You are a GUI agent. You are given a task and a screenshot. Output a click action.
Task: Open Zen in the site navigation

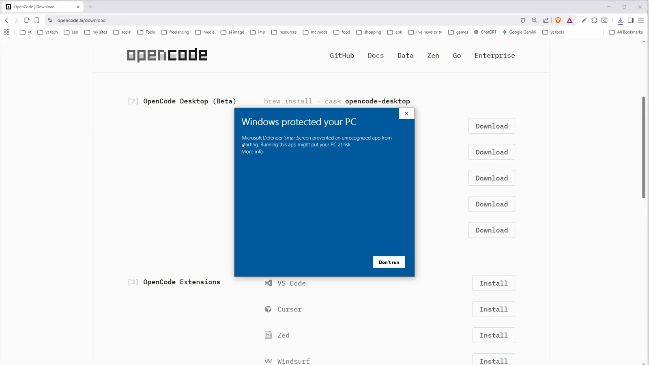(433, 56)
